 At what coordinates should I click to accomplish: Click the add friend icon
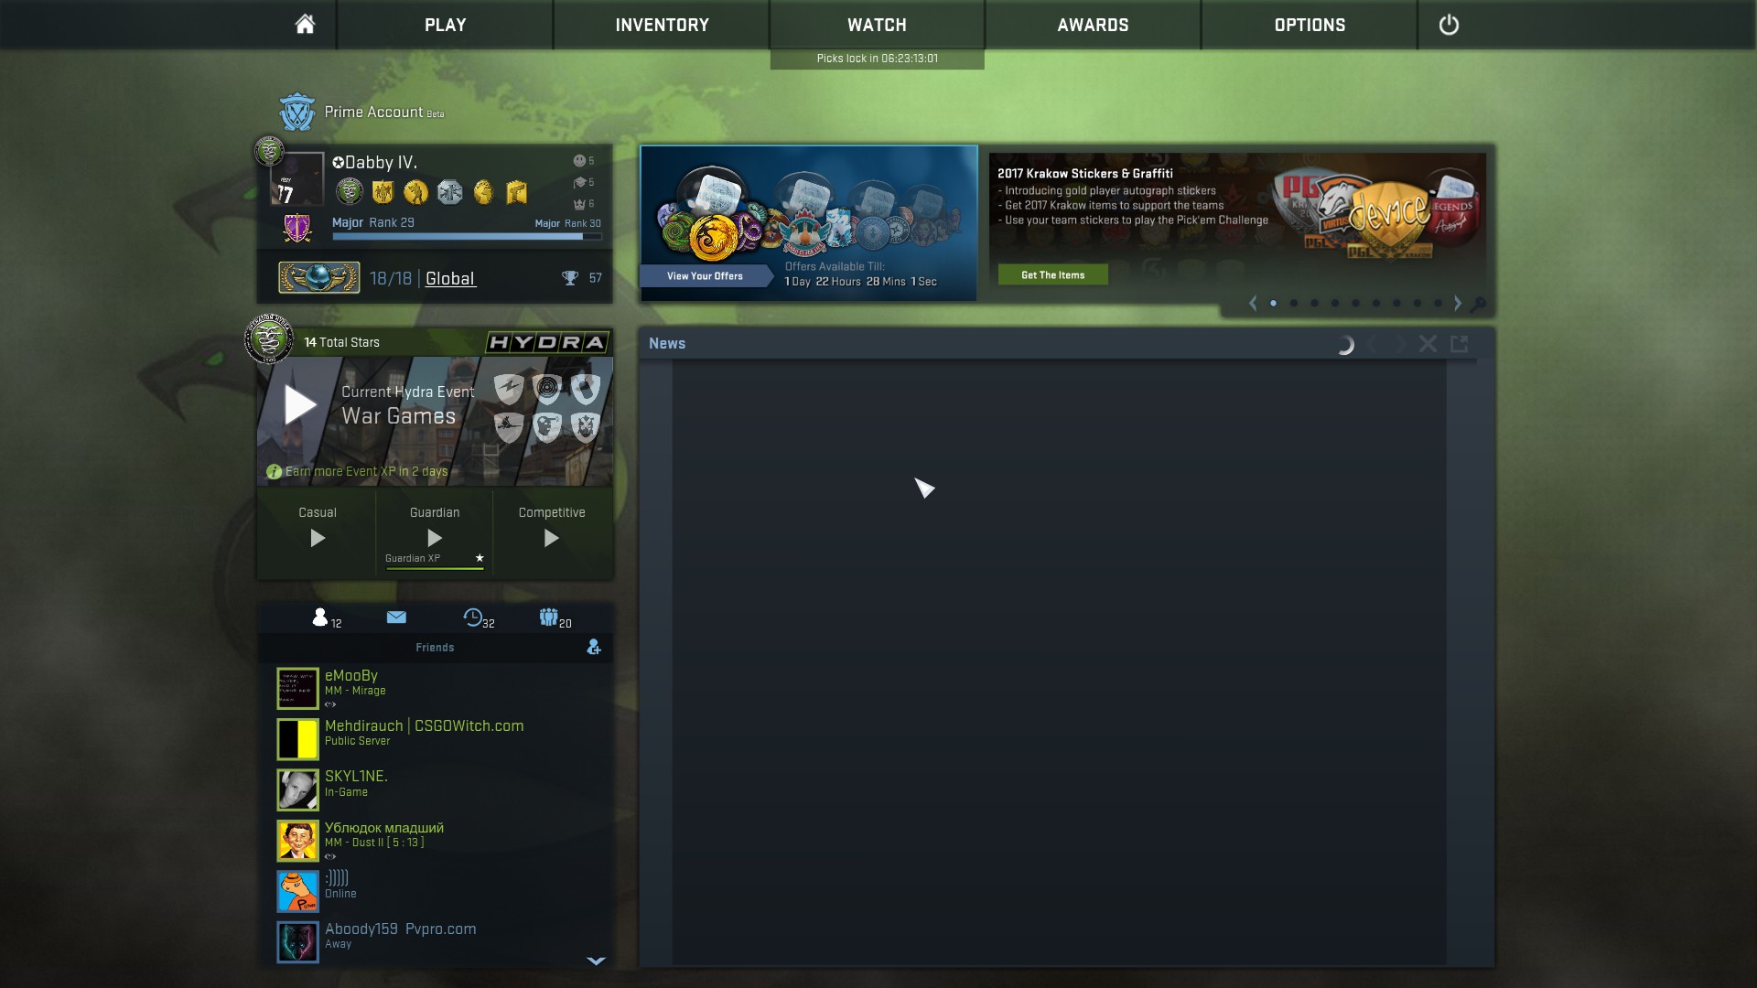tap(594, 647)
